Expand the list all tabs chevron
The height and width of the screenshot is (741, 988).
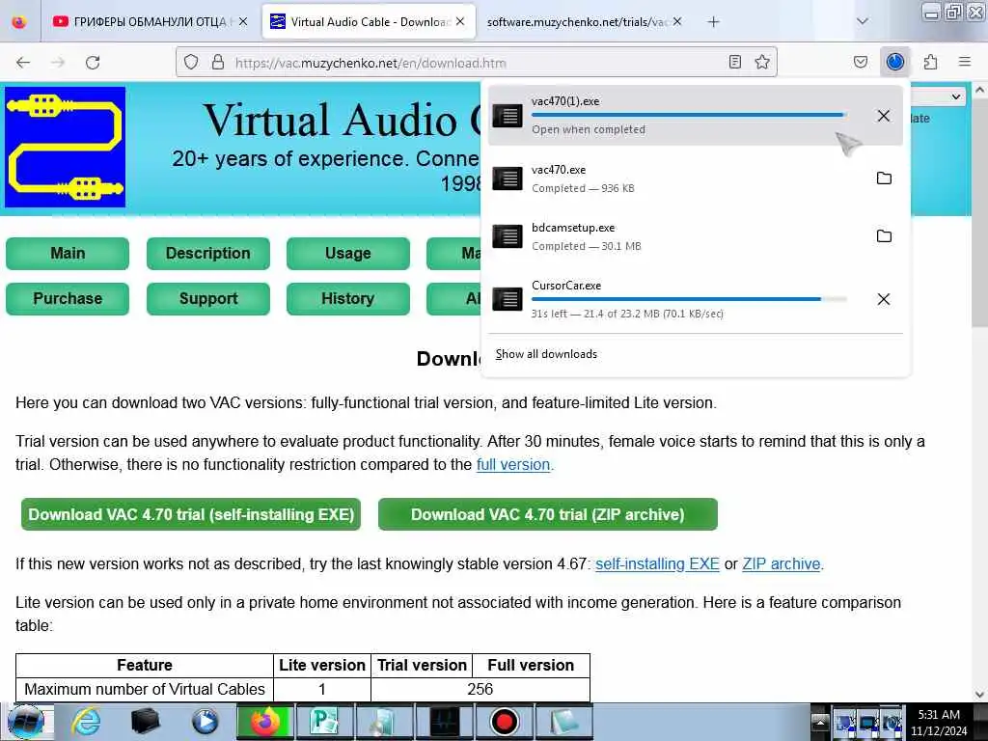863,21
